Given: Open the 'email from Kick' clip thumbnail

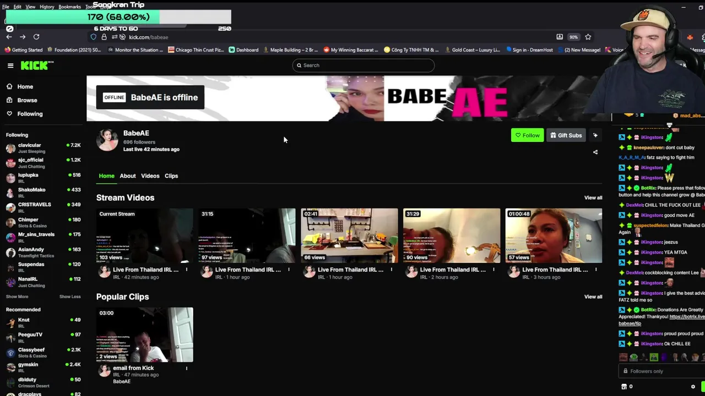Looking at the screenshot, I should coord(145,334).
